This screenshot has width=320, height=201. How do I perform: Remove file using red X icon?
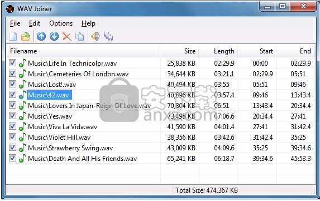pos(67,37)
